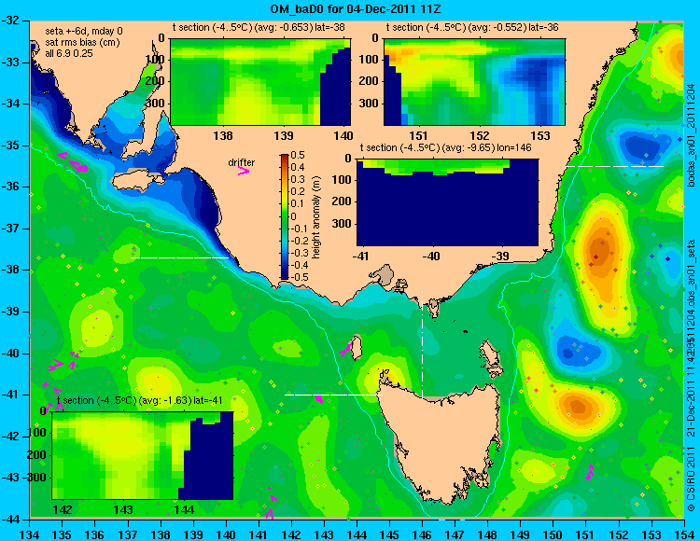This screenshot has height=541, width=700.
Task: Click the section title with avg: -0.552 lat=-36
Action: (x=472, y=27)
